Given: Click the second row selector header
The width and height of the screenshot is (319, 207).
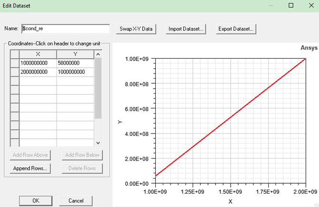Looking at the screenshot, I should coord(15,72).
